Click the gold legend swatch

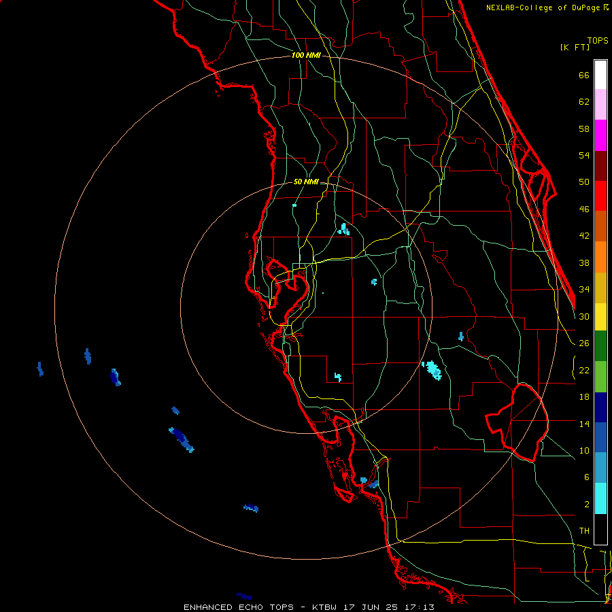click(x=600, y=288)
